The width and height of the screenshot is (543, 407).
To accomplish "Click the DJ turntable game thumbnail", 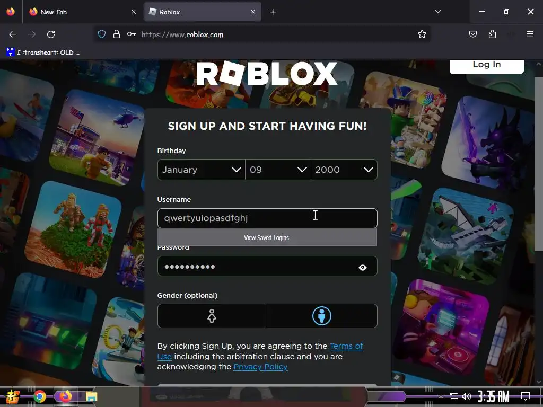I will [x=442, y=327].
